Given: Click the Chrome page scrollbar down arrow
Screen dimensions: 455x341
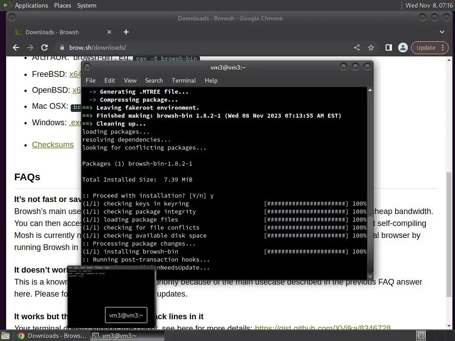Looking at the screenshot, I should click(x=449, y=326).
